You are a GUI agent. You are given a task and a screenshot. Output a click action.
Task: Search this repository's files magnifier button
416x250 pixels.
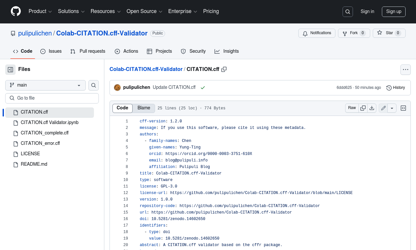[94, 85]
